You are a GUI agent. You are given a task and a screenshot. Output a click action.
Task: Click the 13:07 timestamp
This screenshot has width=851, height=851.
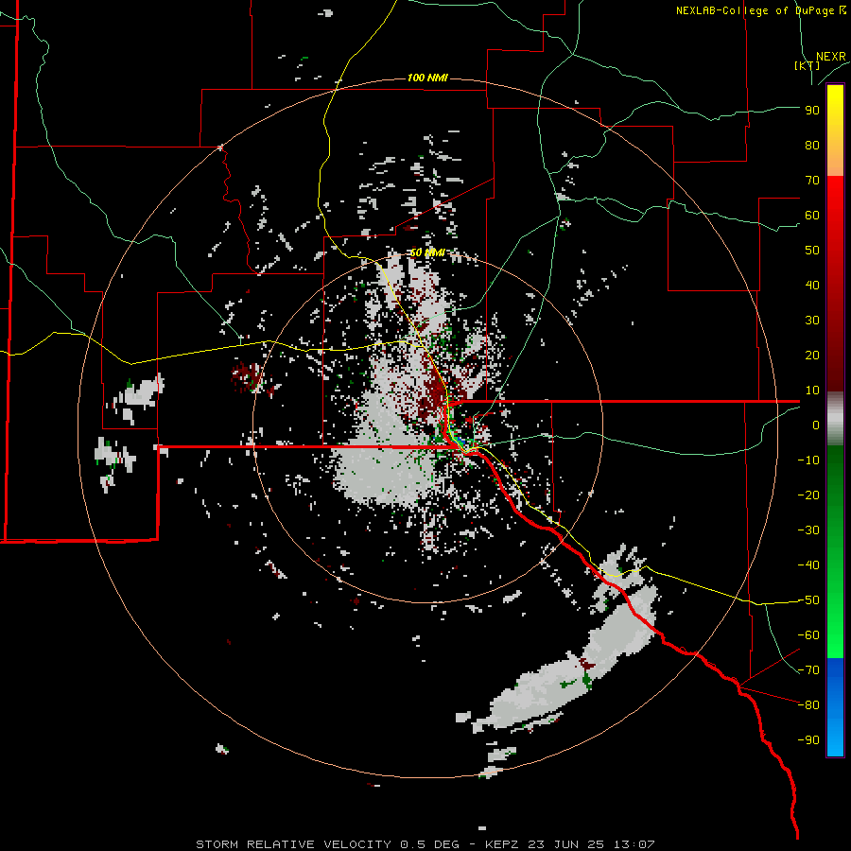(634, 844)
